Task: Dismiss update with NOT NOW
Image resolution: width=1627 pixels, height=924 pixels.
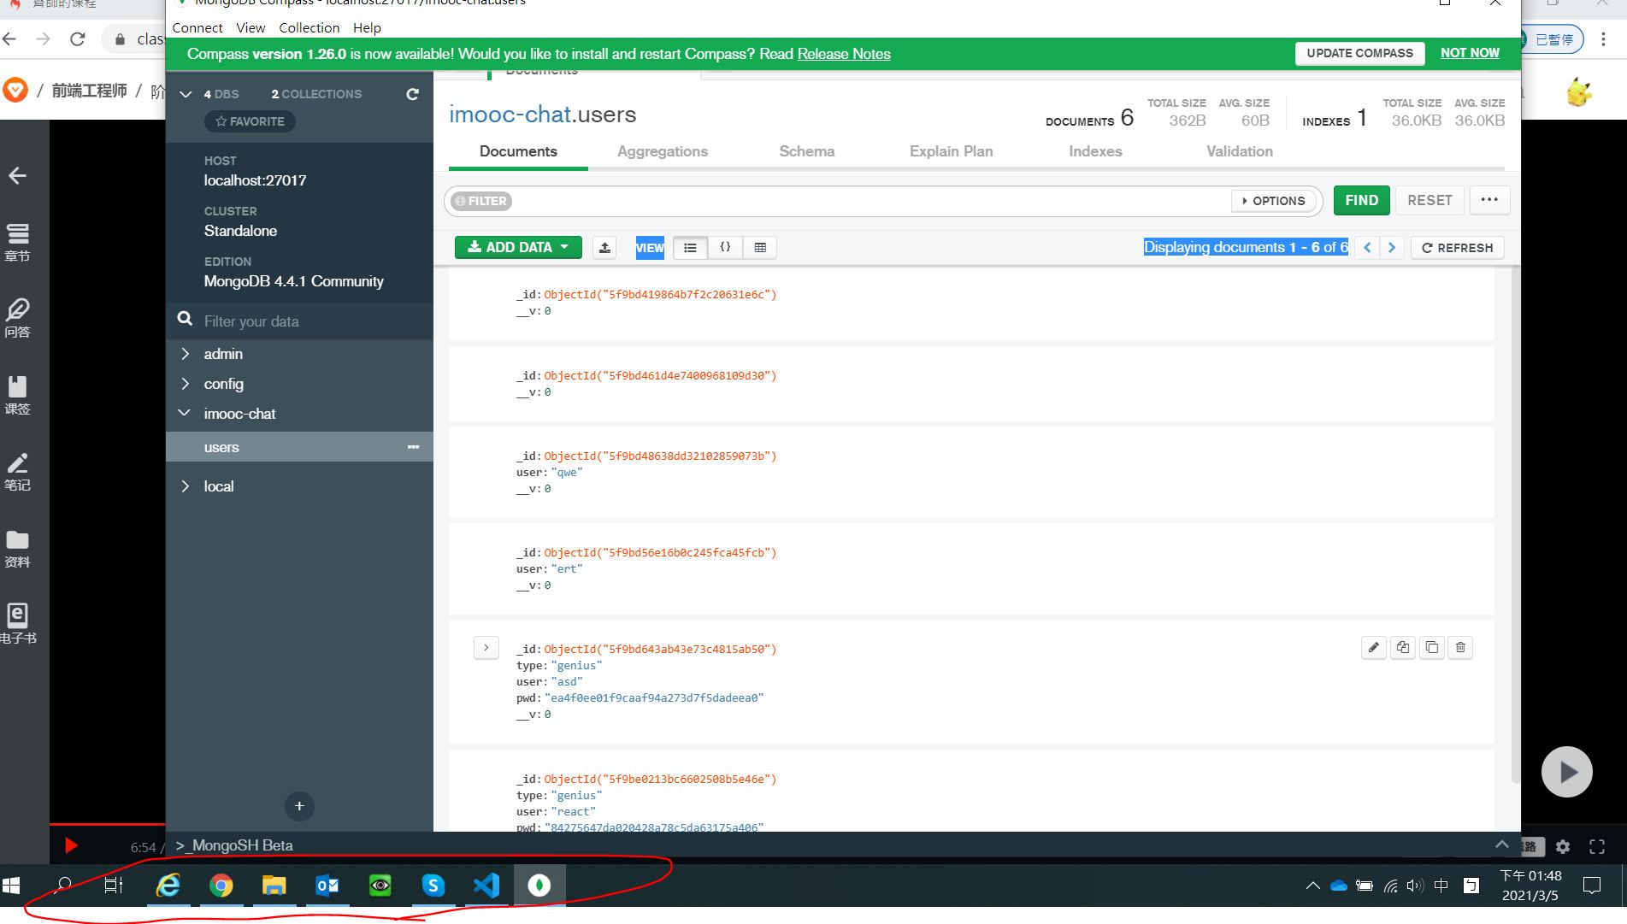Action: coord(1470,53)
